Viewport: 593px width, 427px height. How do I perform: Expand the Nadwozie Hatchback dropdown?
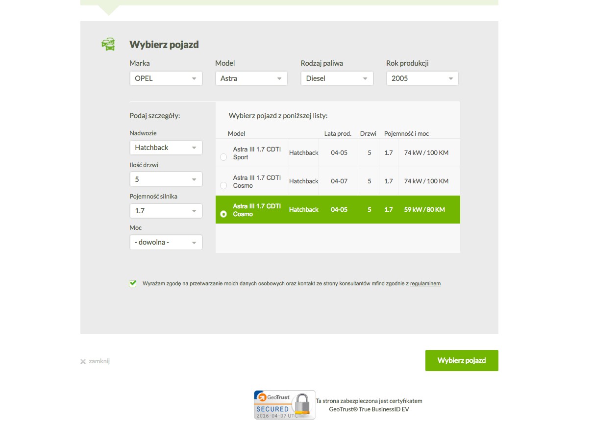pyautogui.click(x=166, y=148)
